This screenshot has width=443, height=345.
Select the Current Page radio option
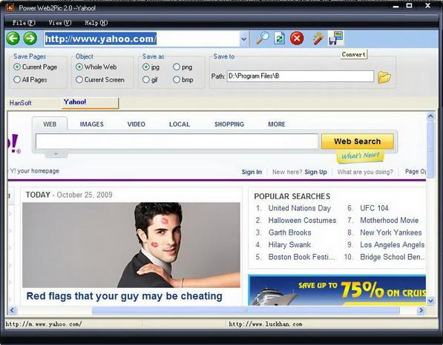point(36,67)
